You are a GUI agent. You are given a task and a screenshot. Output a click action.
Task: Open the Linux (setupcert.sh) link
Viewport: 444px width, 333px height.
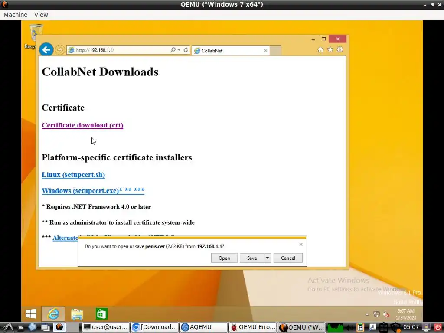pyautogui.click(x=73, y=175)
